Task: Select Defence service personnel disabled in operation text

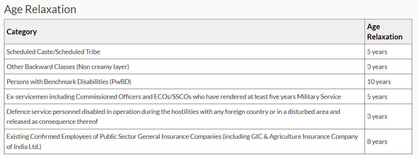Action: point(173,111)
